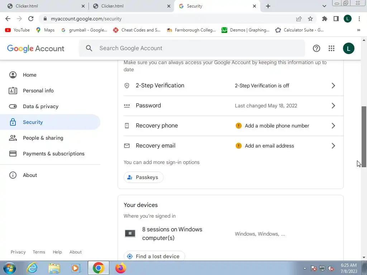Expand 2-Step Verification row chevron
The height and width of the screenshot is (275, 367).
(333, 86)
